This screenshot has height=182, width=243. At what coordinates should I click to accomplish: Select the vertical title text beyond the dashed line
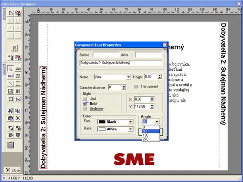223,74
